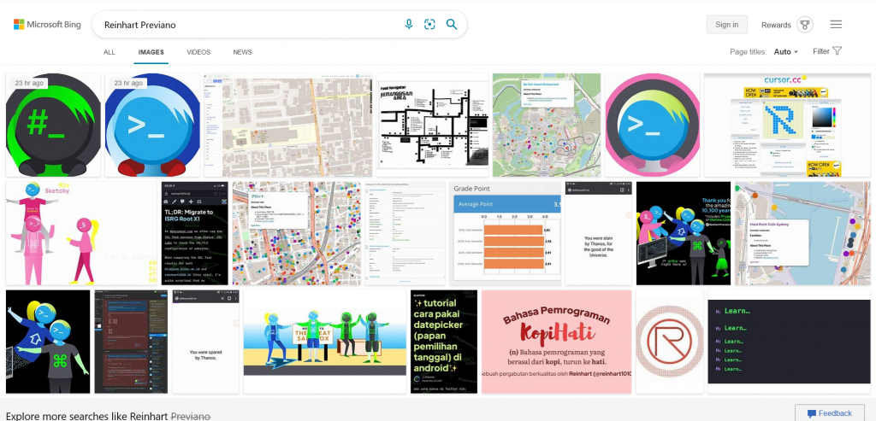Select the Bahasa Pemrograman KopiHati image
The width and height of the screenshot is (876, 421).
click(556, 342)
